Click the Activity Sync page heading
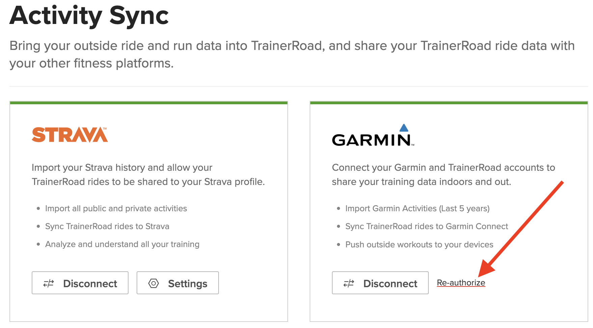Screen dimensions: 593x328 tap(89, 15)
